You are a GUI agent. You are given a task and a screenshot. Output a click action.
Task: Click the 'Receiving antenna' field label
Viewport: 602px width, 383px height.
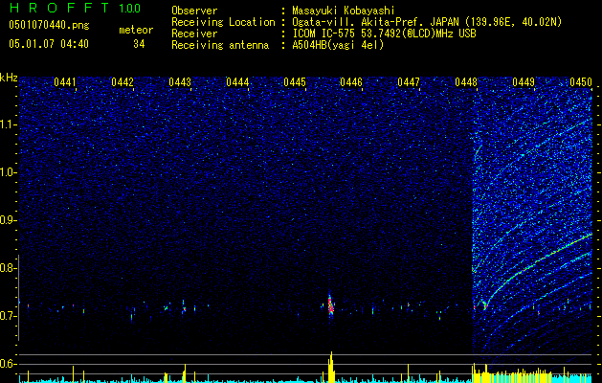220,45
